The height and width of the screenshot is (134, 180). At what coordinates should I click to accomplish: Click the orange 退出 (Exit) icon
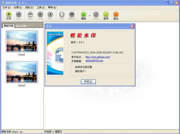[x=116, y=14]
